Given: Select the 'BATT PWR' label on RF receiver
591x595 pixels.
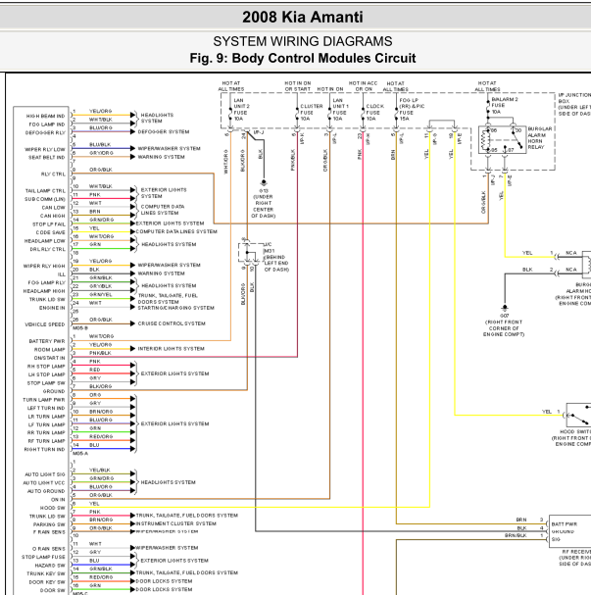Looking at the screenshot, I should 565,524.
